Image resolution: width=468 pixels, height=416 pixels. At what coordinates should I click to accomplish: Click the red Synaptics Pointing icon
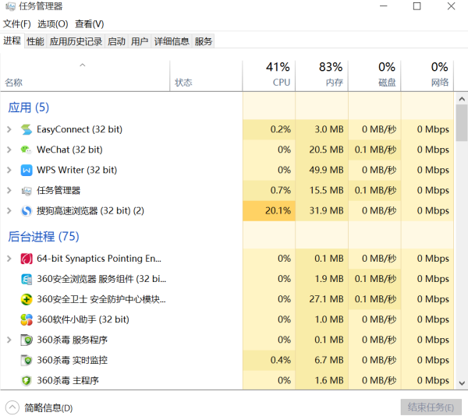pos(27,259)
